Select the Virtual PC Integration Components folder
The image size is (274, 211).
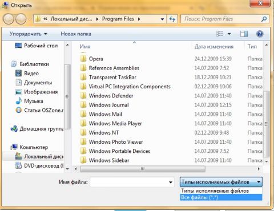pos(126,87)
